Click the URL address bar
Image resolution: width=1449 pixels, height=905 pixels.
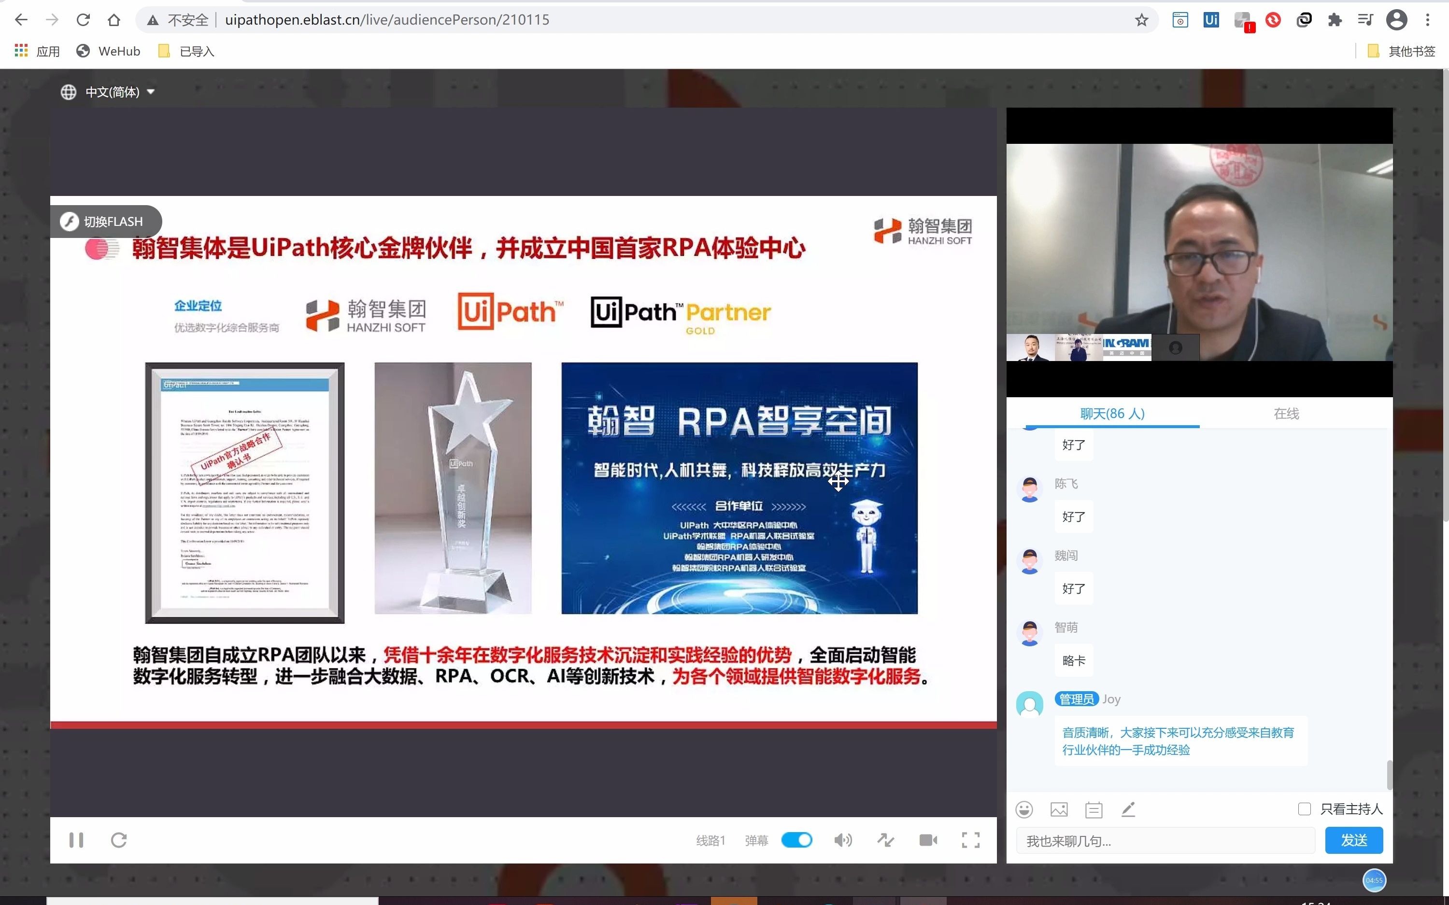point(647,20)
